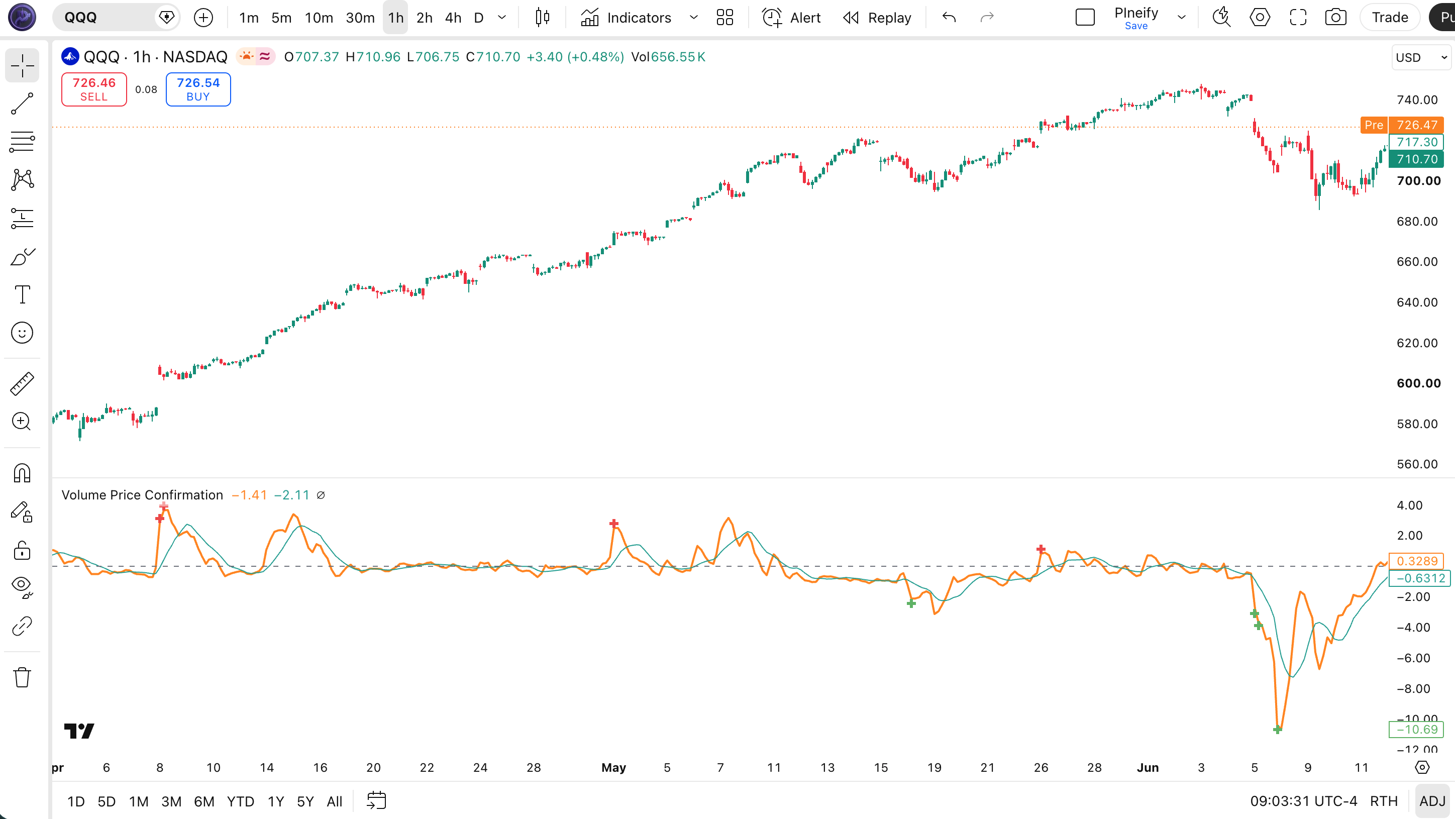Open the go to date calendar icon
Viewport: 1455px width, 819px height.
tap(376, 800)
